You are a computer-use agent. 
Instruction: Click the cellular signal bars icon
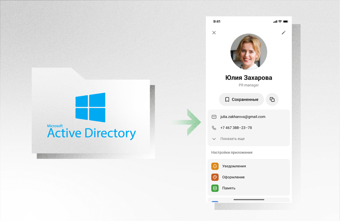click(275, 21)
